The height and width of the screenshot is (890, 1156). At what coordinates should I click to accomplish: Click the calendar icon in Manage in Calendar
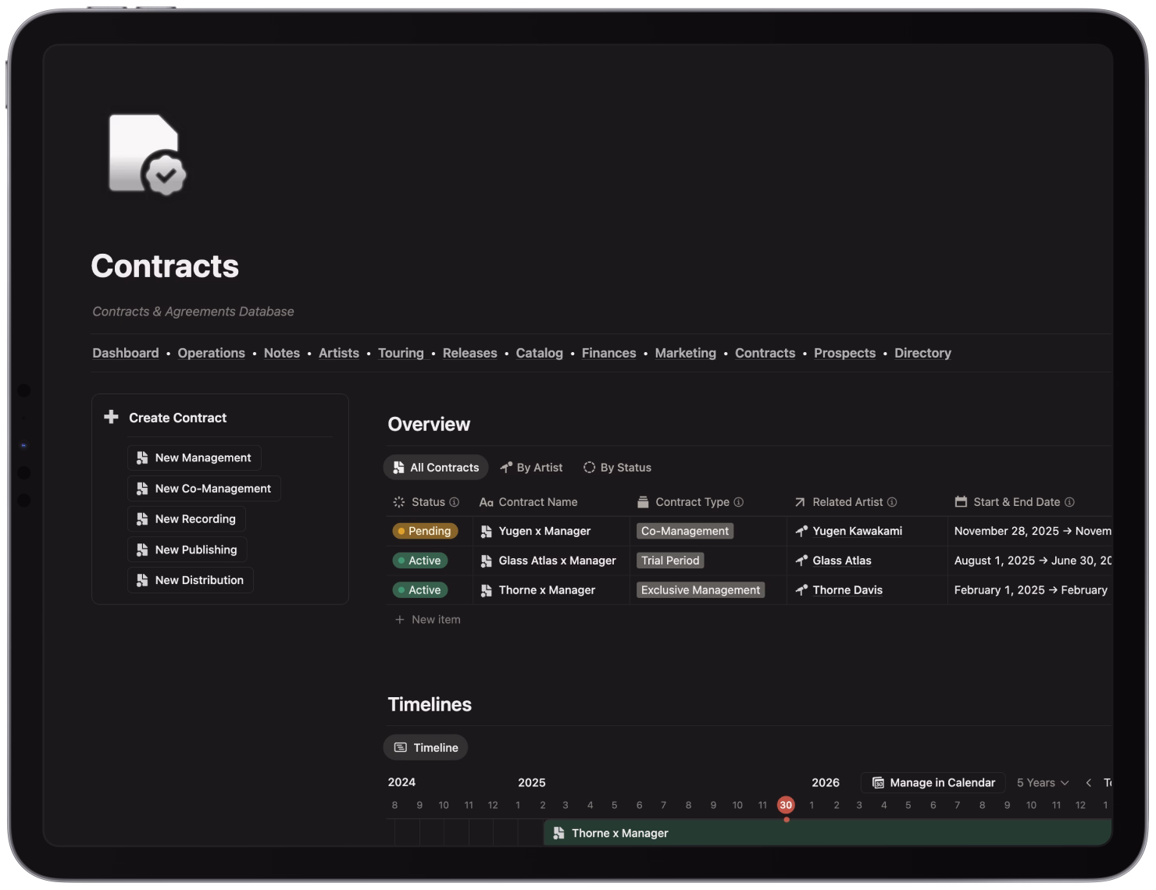coord(878,782)
